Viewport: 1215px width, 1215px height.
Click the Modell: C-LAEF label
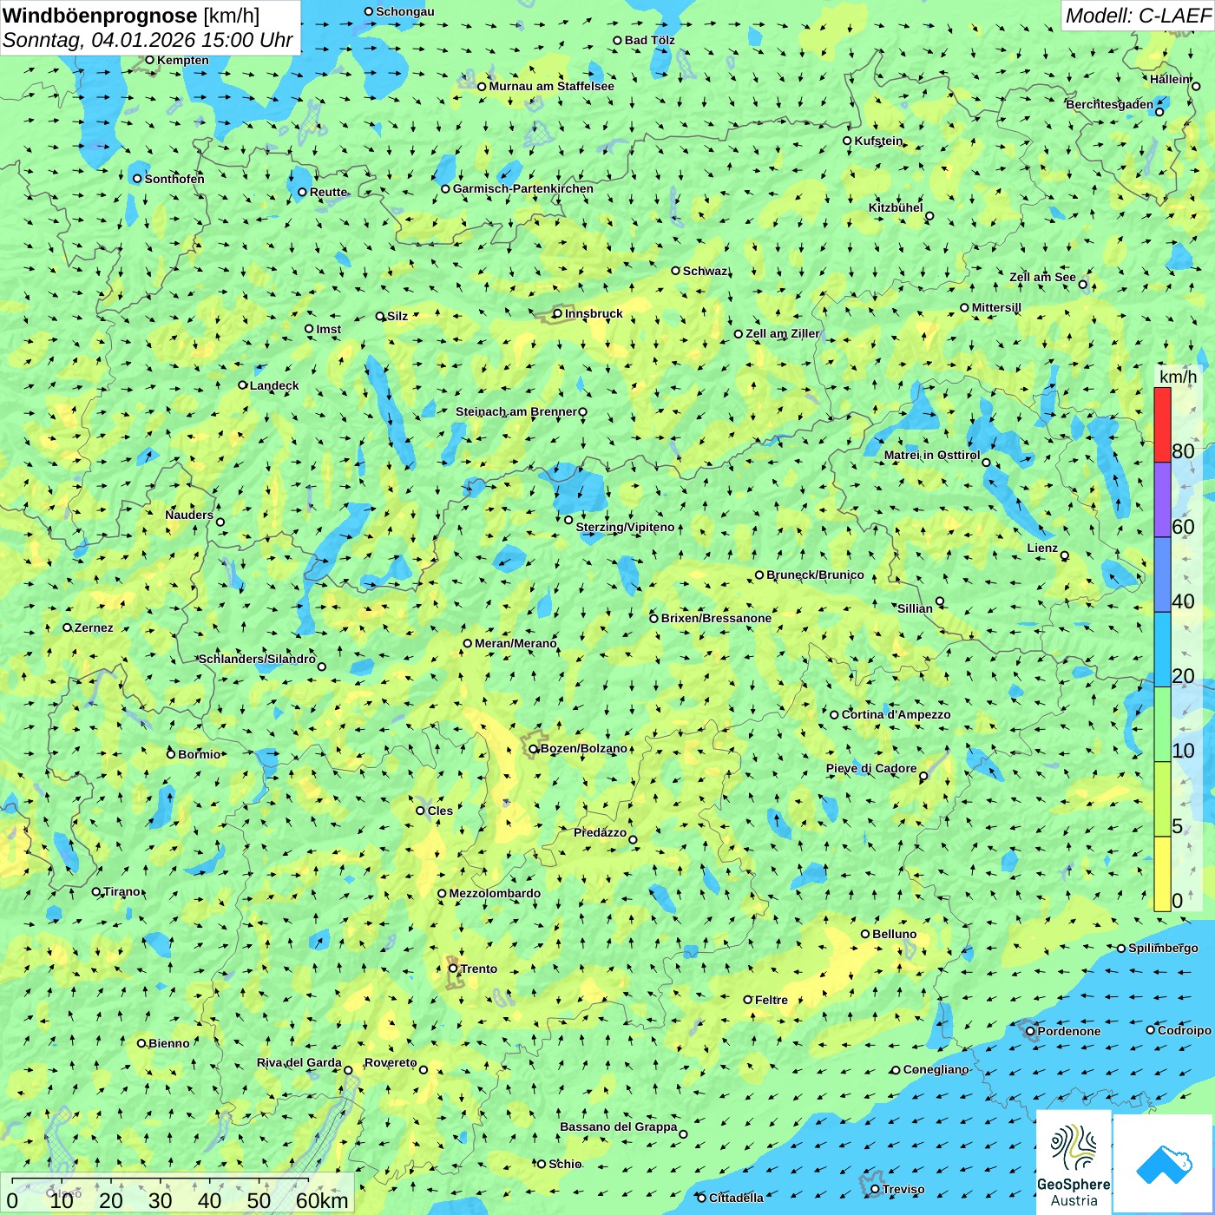(x=1138, y=16)
